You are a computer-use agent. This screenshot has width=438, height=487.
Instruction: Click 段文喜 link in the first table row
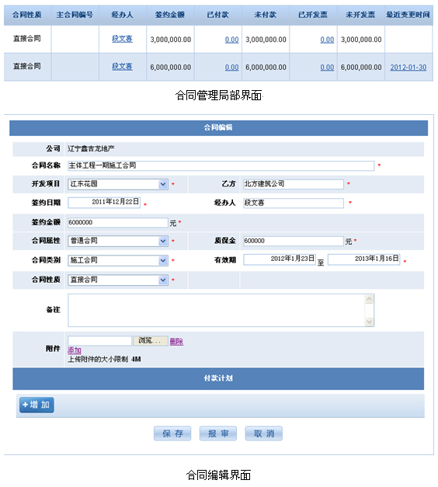pos(122,39)
